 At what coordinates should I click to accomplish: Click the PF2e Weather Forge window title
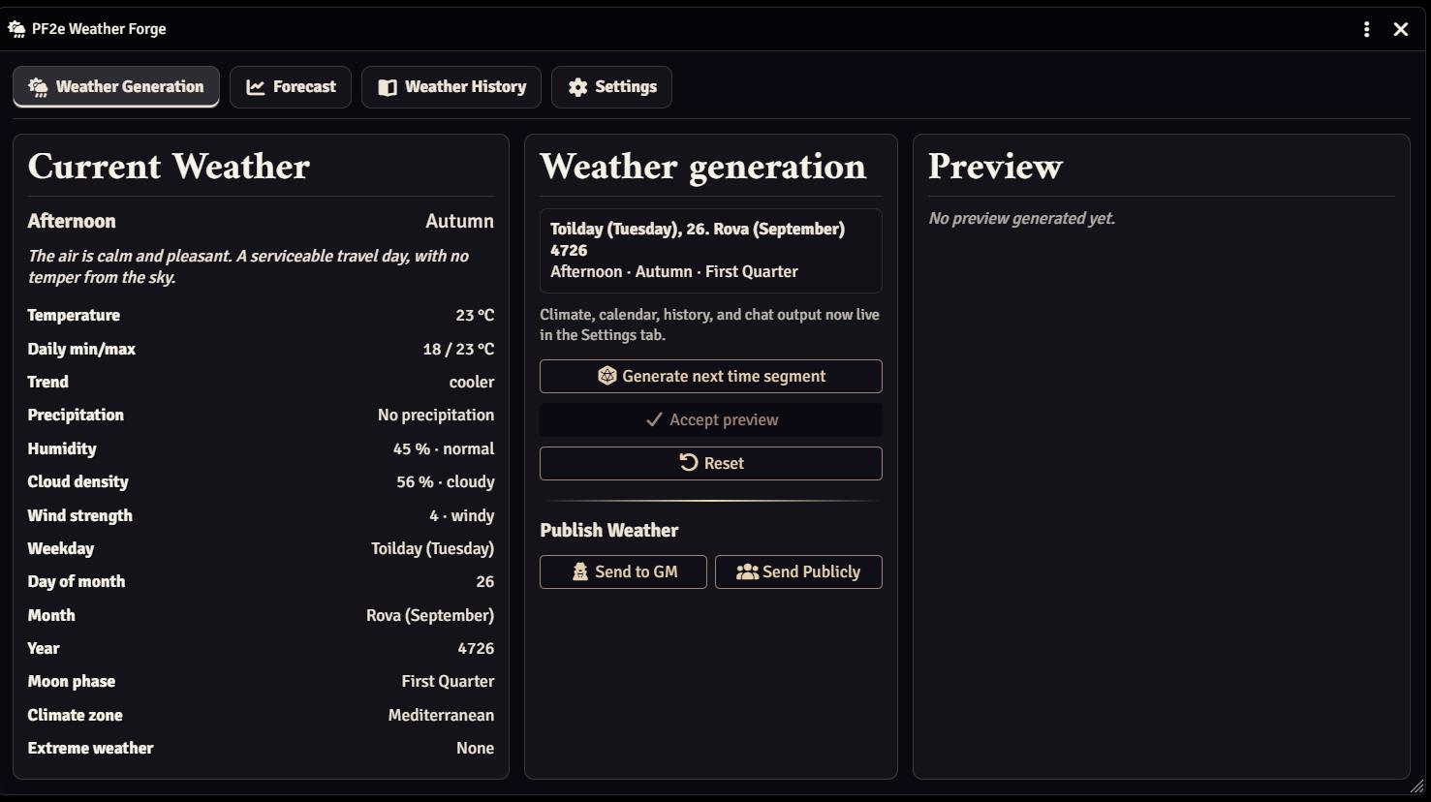pos(99,29)
